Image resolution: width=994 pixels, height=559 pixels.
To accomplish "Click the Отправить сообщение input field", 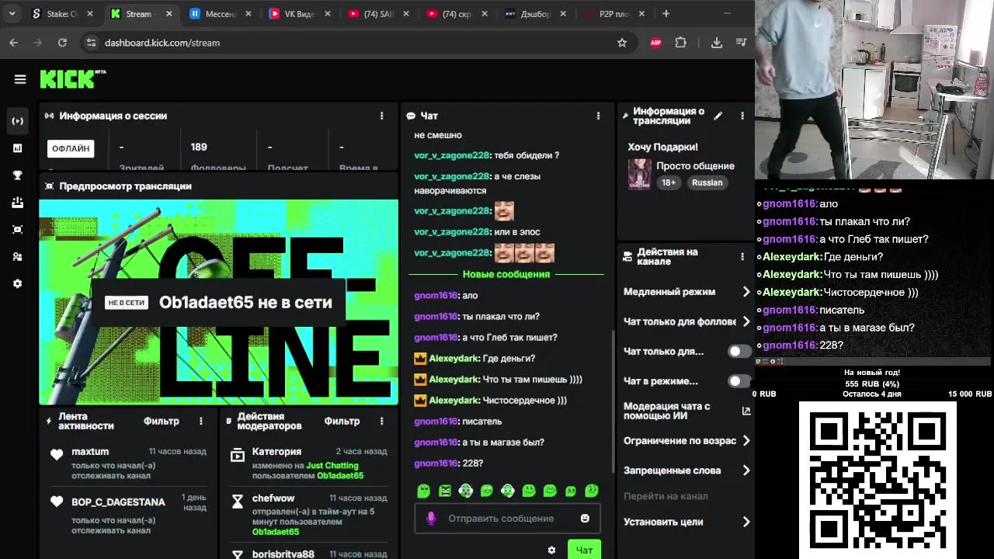I will [x=508, y=519].
